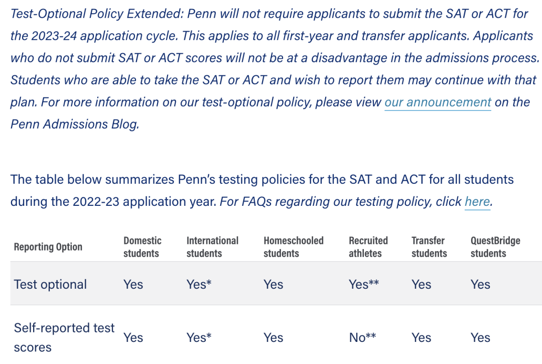Click Test optional "Yes*" under International students
Screen dimensions: 542x364
click(x=199, y=284)
